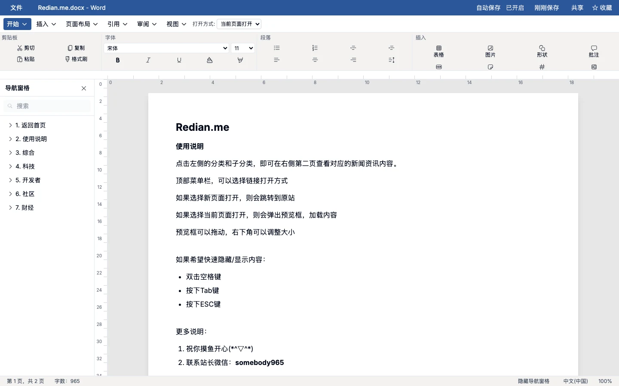Click the bold text somebody965

[260, 362]
